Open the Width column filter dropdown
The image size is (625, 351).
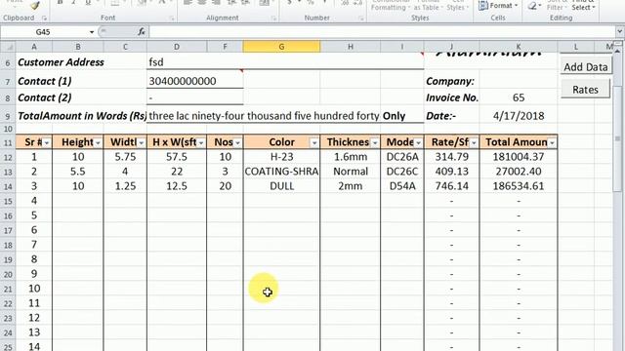coord(141,142)
